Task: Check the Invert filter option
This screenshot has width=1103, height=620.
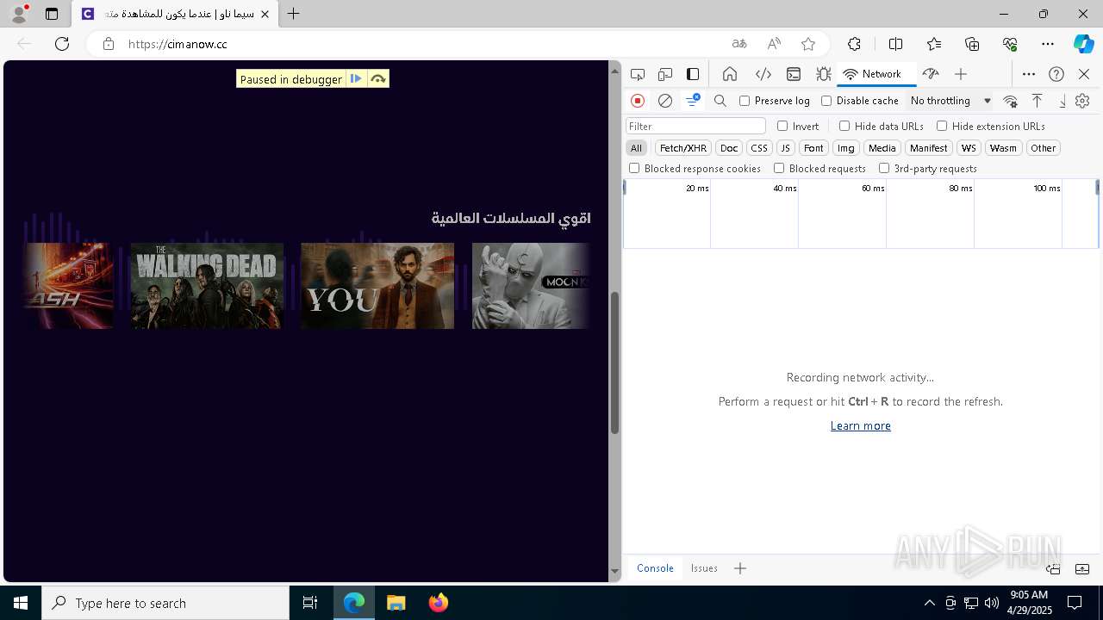Action: coord(782,126)
